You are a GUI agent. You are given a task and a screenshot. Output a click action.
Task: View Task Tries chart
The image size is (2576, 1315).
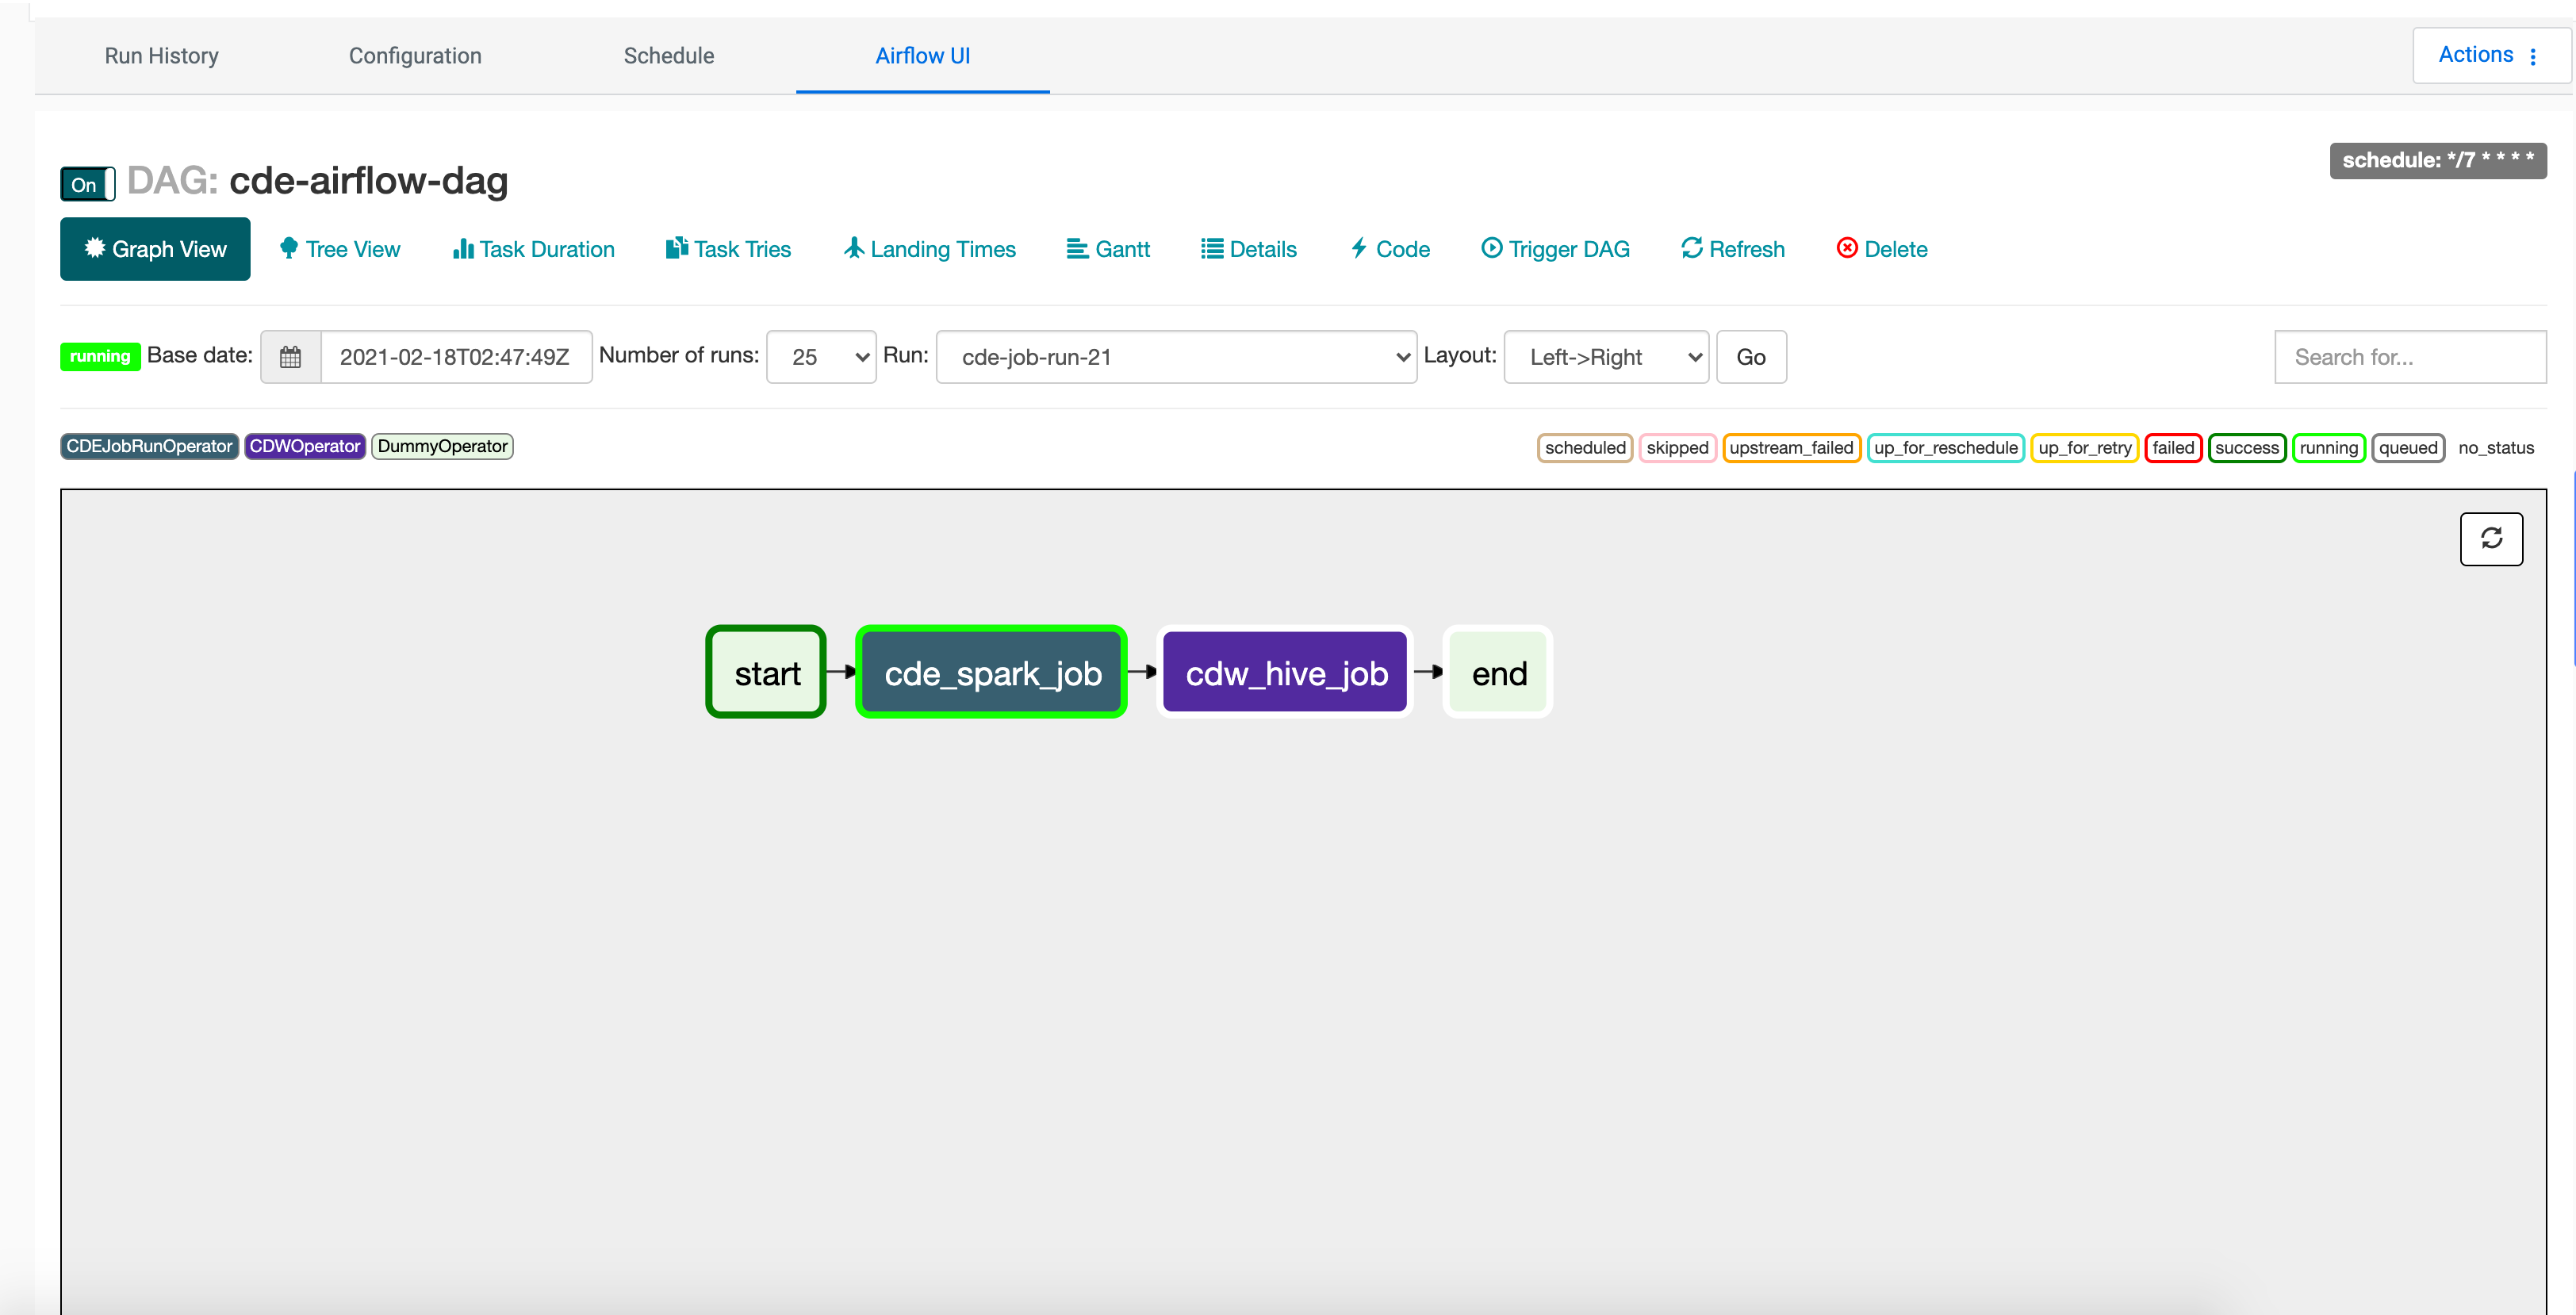coord(728,249)
